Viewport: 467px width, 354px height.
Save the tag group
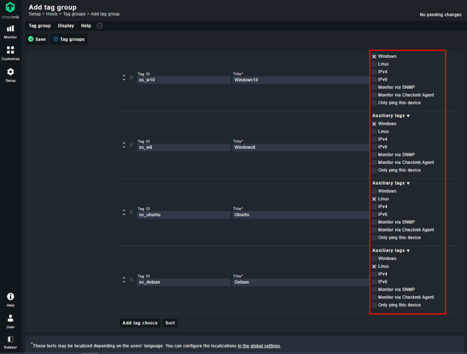click(x=37, y=39)
